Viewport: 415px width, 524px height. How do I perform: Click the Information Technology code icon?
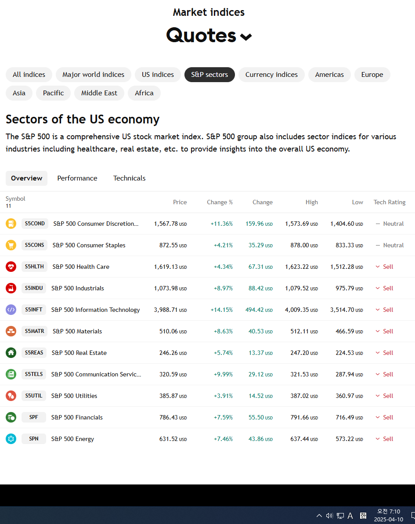click(11, 310)
